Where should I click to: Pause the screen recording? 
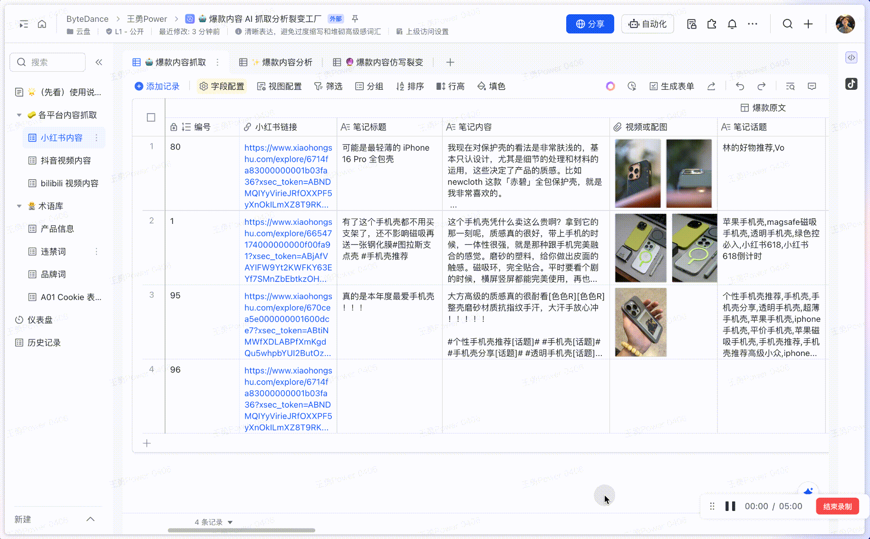pyautogui.click(x=730, y=506)
